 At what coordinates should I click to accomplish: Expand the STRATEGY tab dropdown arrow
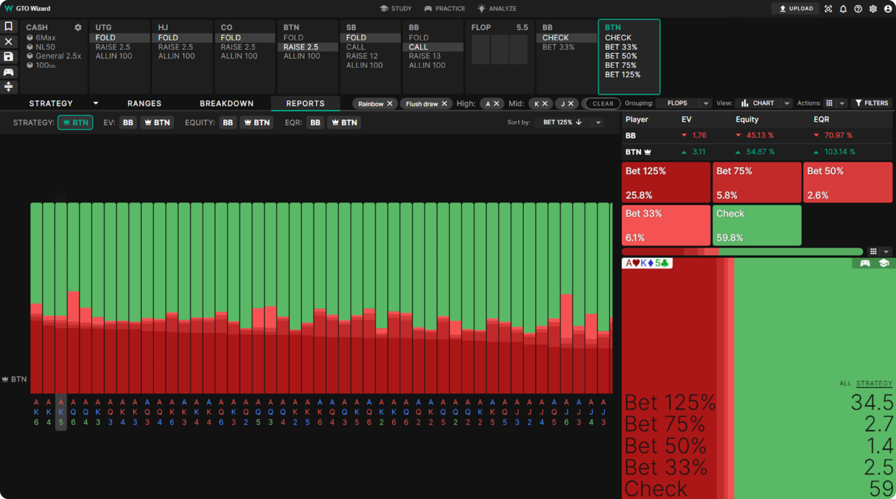pyautogui.click(x=96, y=103)
